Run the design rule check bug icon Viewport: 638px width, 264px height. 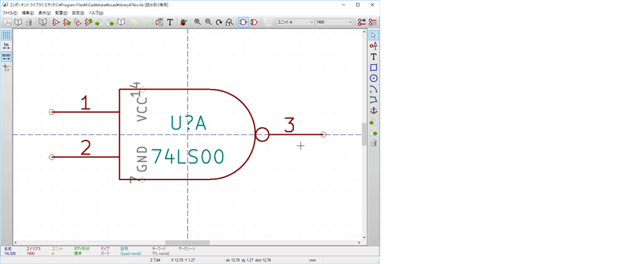184,22
